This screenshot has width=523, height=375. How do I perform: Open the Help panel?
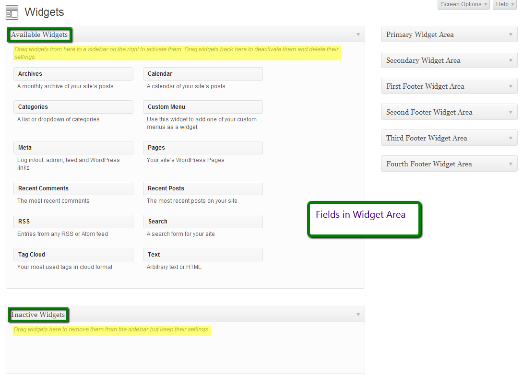[503, 4]
